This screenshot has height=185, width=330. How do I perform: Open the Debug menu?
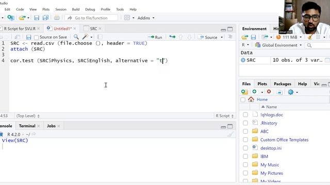(90, 9)
